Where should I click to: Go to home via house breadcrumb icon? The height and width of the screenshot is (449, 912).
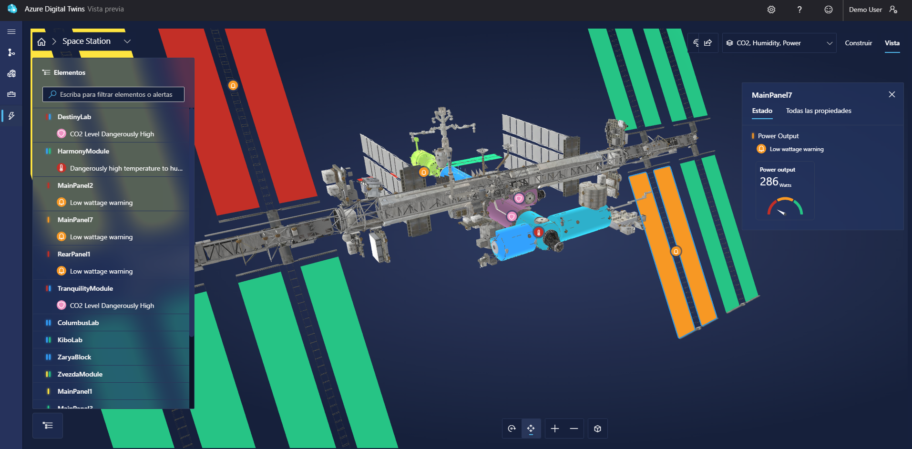(41, 42)
